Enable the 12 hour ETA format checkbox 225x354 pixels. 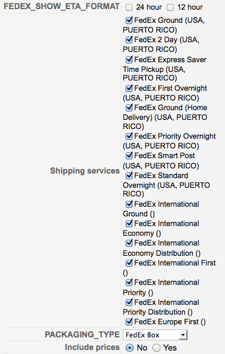point(170,7)
